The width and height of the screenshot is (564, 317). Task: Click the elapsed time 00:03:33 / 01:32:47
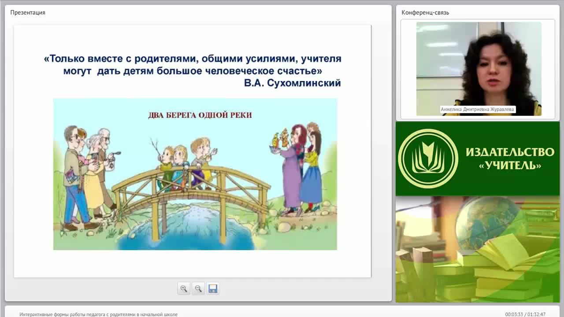click(525, 314)
